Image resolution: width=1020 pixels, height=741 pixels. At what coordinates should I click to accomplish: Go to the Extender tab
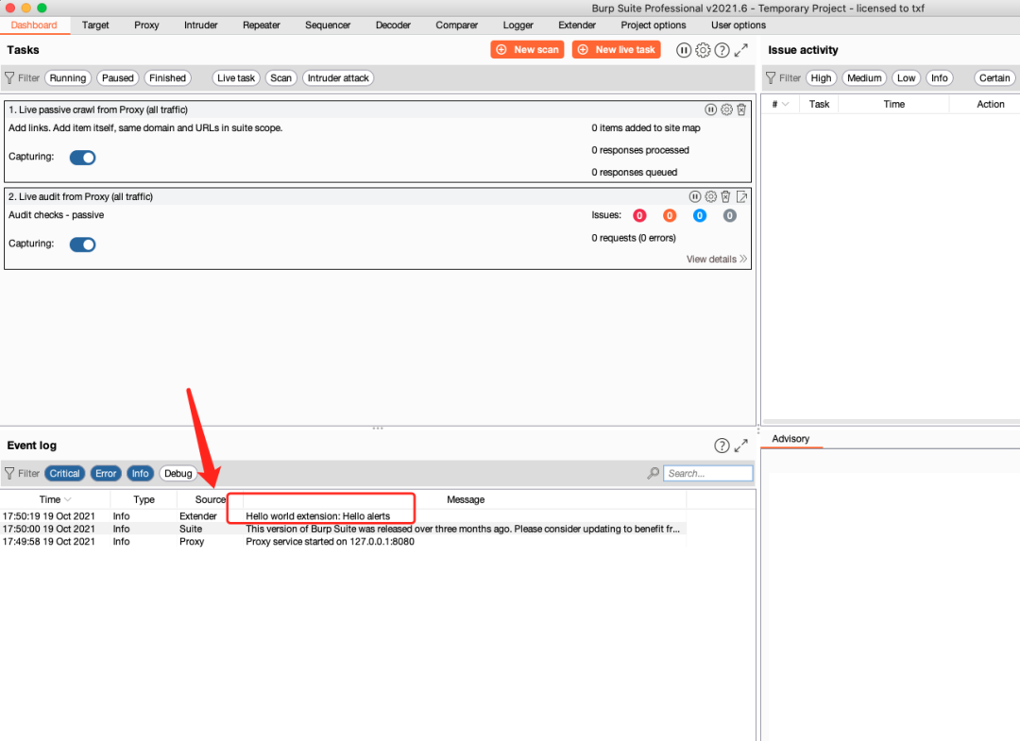click(577, 25)
